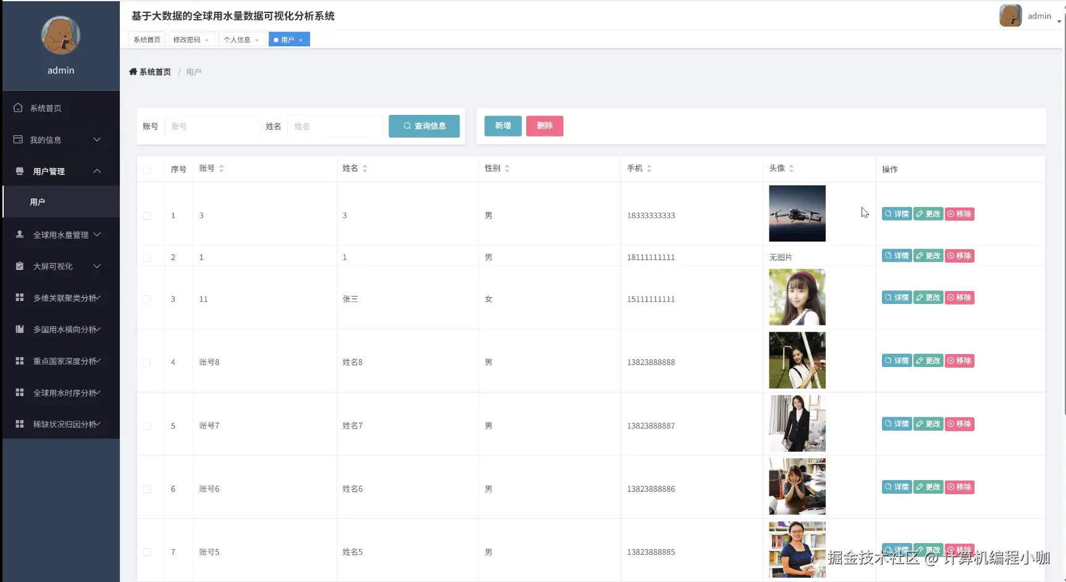Check the checkbox for 张三 row
Image resolution: width=1066 pixels, height=582 pixels.
click(x=147, y=300)
